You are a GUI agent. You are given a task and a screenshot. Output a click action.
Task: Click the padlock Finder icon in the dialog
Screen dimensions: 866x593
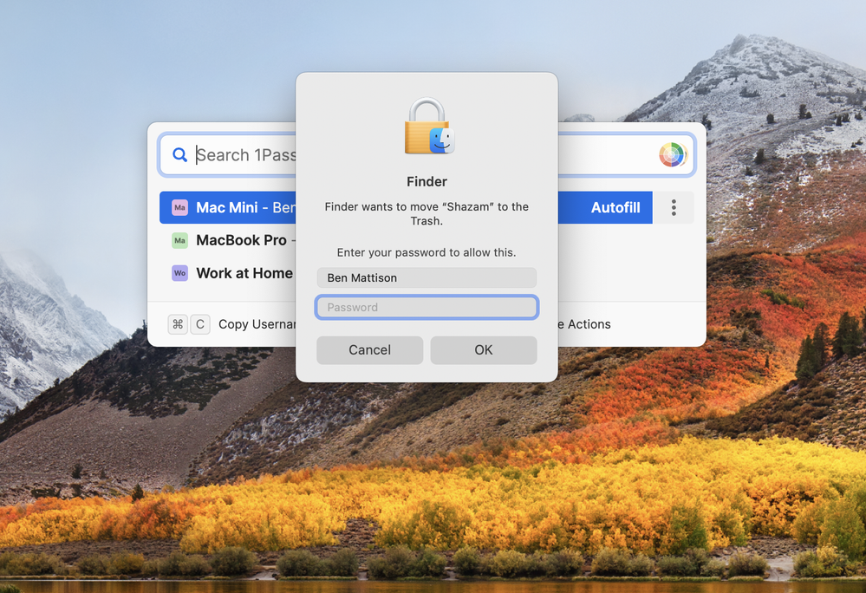429,126
